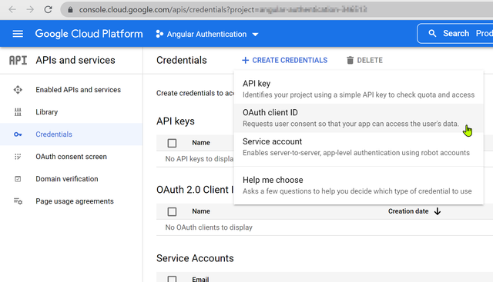
Task: Reload the page with the refresh icon
Action: point(48,10)
